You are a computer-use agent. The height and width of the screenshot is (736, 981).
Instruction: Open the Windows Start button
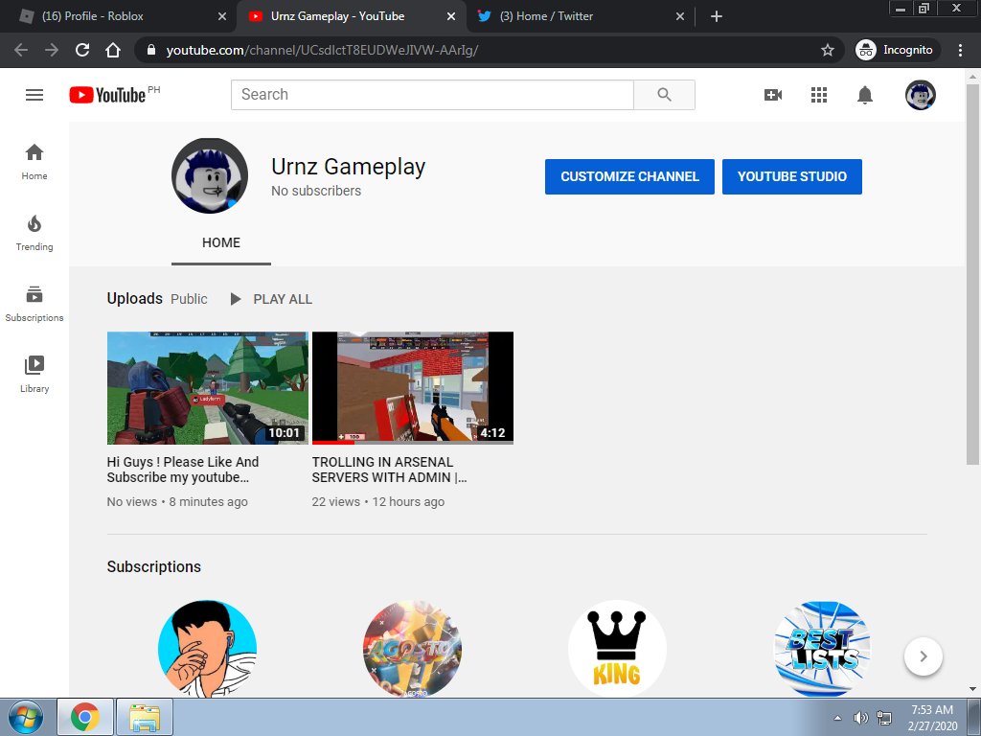pos(26,717)
